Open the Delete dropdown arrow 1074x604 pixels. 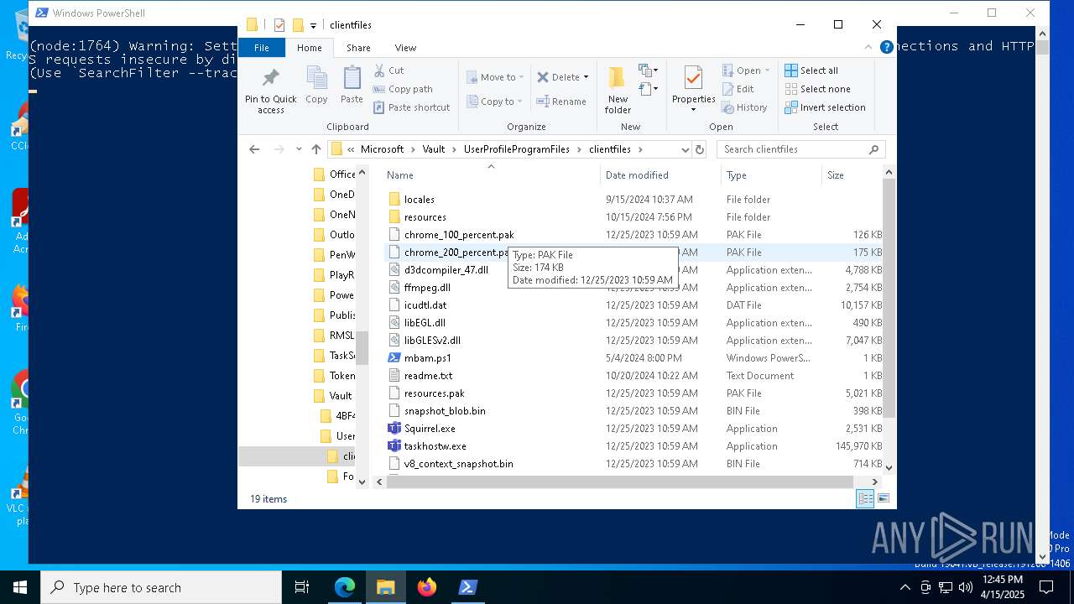(x=586, y=77)
